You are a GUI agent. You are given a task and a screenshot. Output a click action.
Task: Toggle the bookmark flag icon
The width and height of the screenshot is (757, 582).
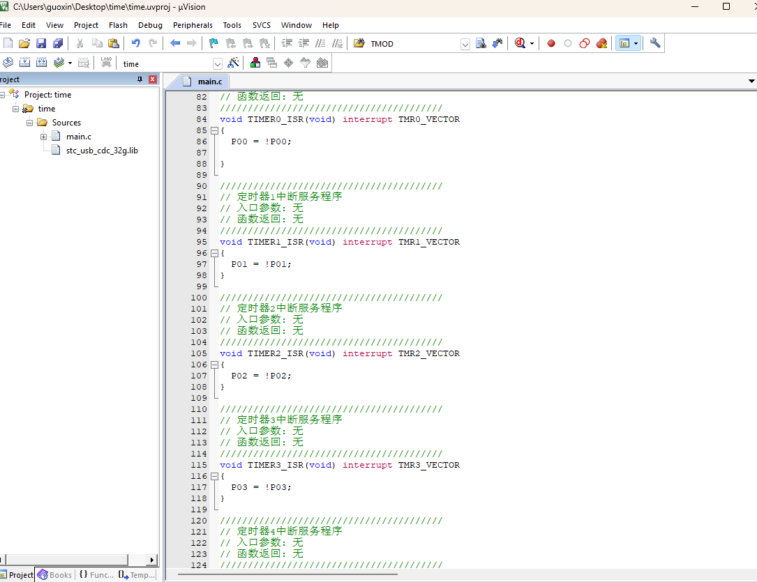(x=213, y=43)
